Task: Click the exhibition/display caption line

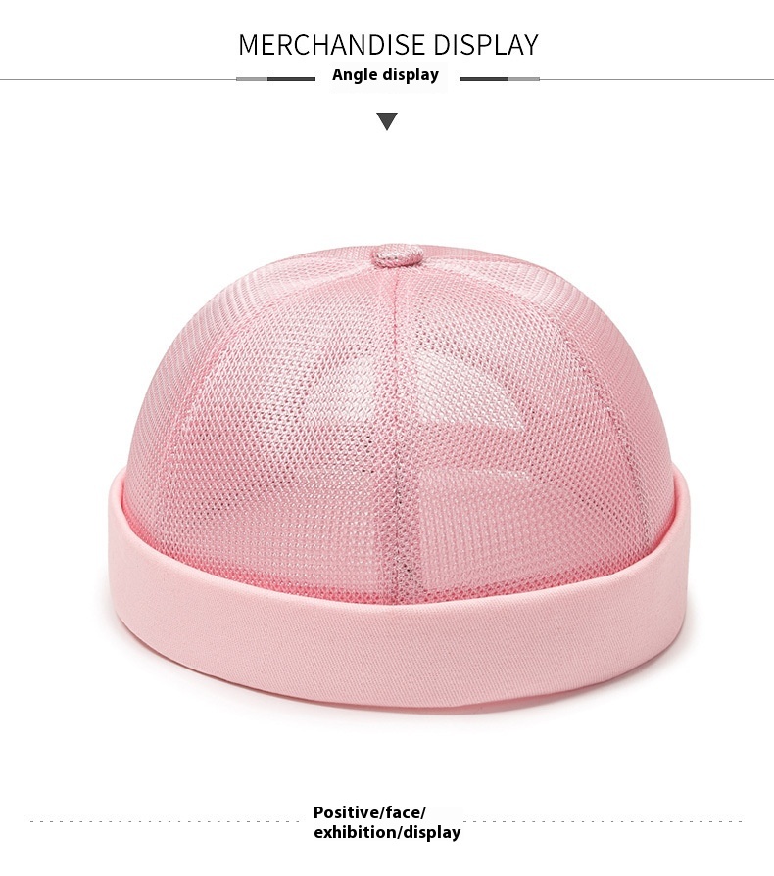Action: point(387,832)
